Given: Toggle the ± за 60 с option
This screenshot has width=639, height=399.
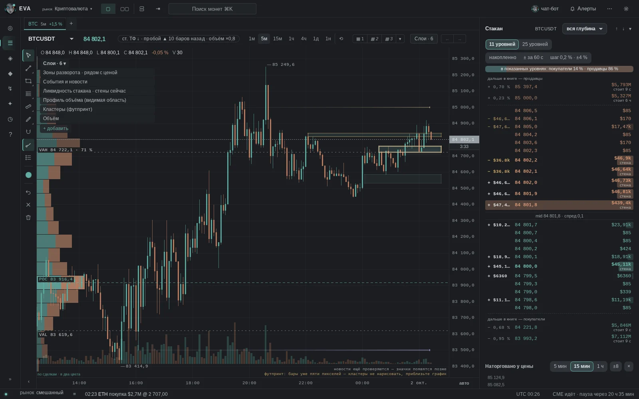Looking at the screenshot, I should 533,57.
